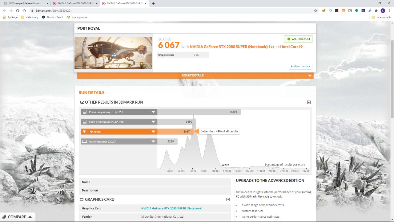
Task: Click the dark blue square extension icon
Action: coord(363,10)
